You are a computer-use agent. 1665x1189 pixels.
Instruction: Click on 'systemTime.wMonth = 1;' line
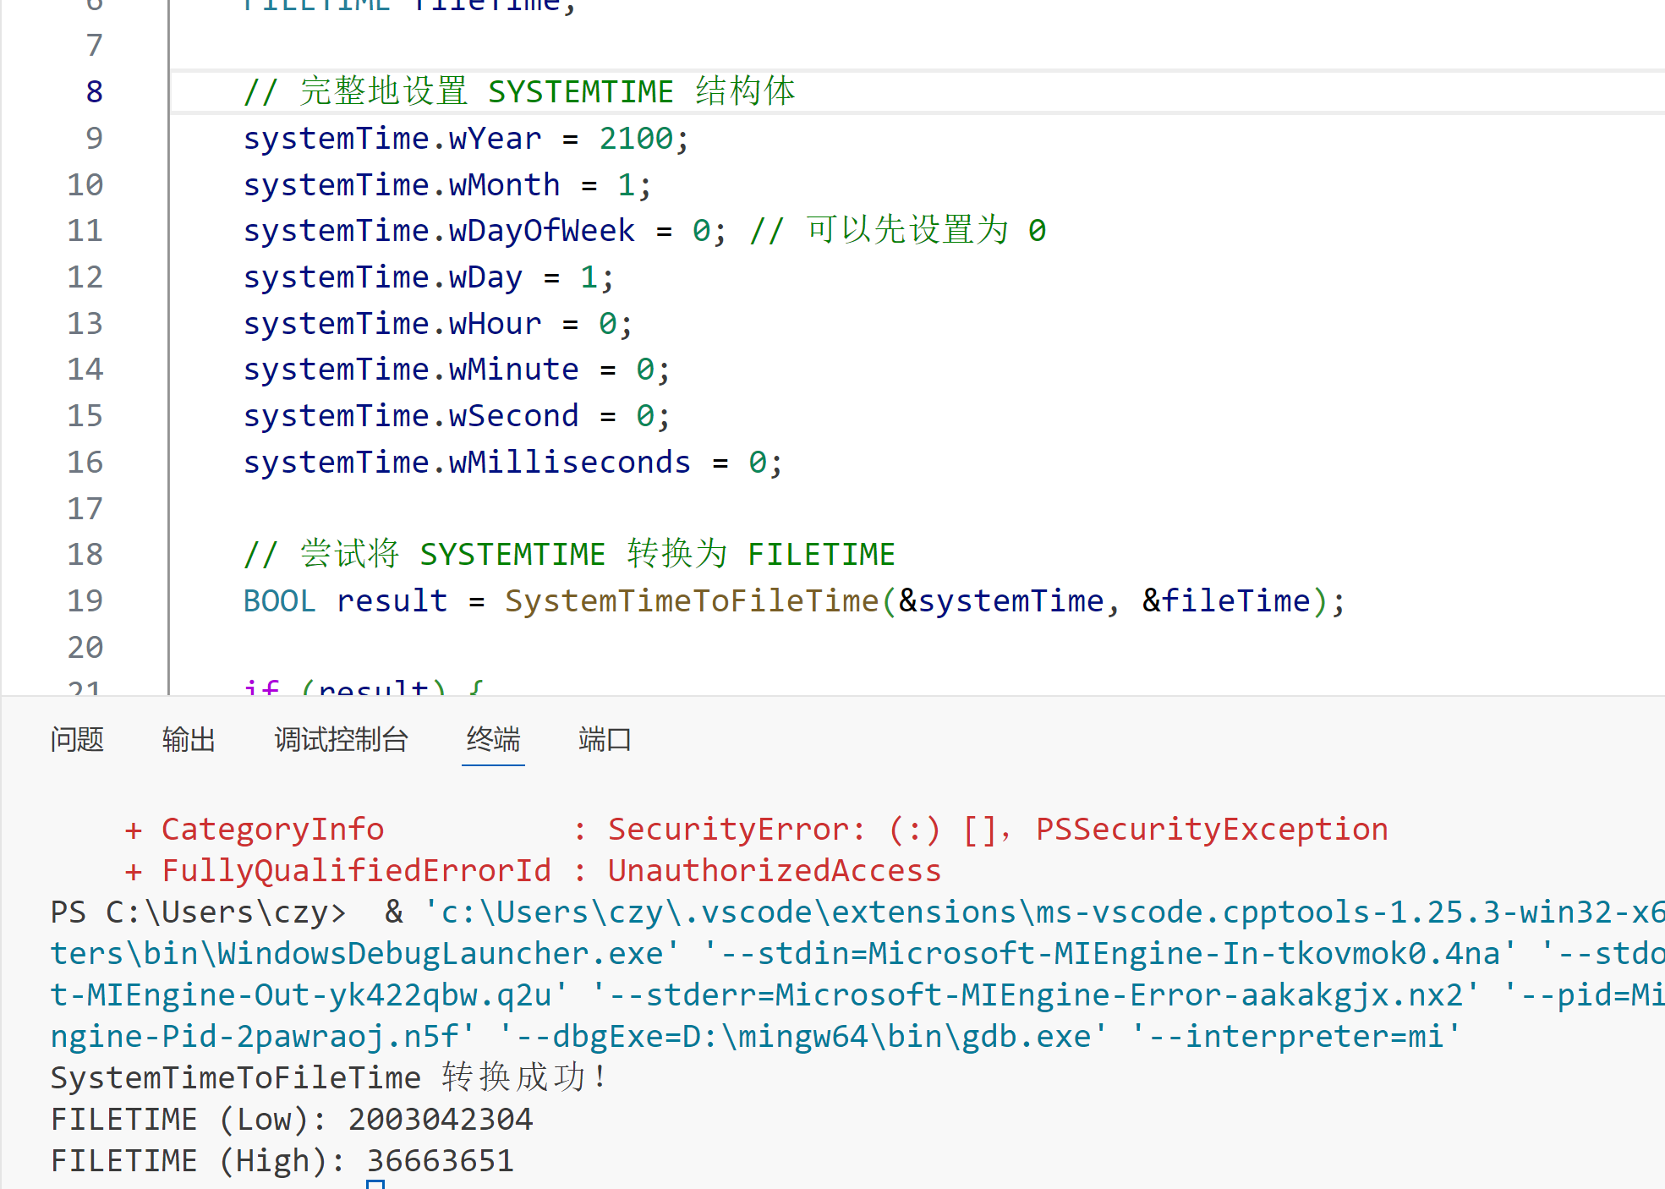pos(448,184)
